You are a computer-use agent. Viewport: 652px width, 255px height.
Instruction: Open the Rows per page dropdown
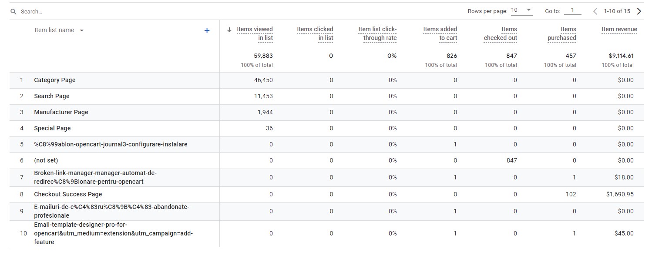coord(521,10)
